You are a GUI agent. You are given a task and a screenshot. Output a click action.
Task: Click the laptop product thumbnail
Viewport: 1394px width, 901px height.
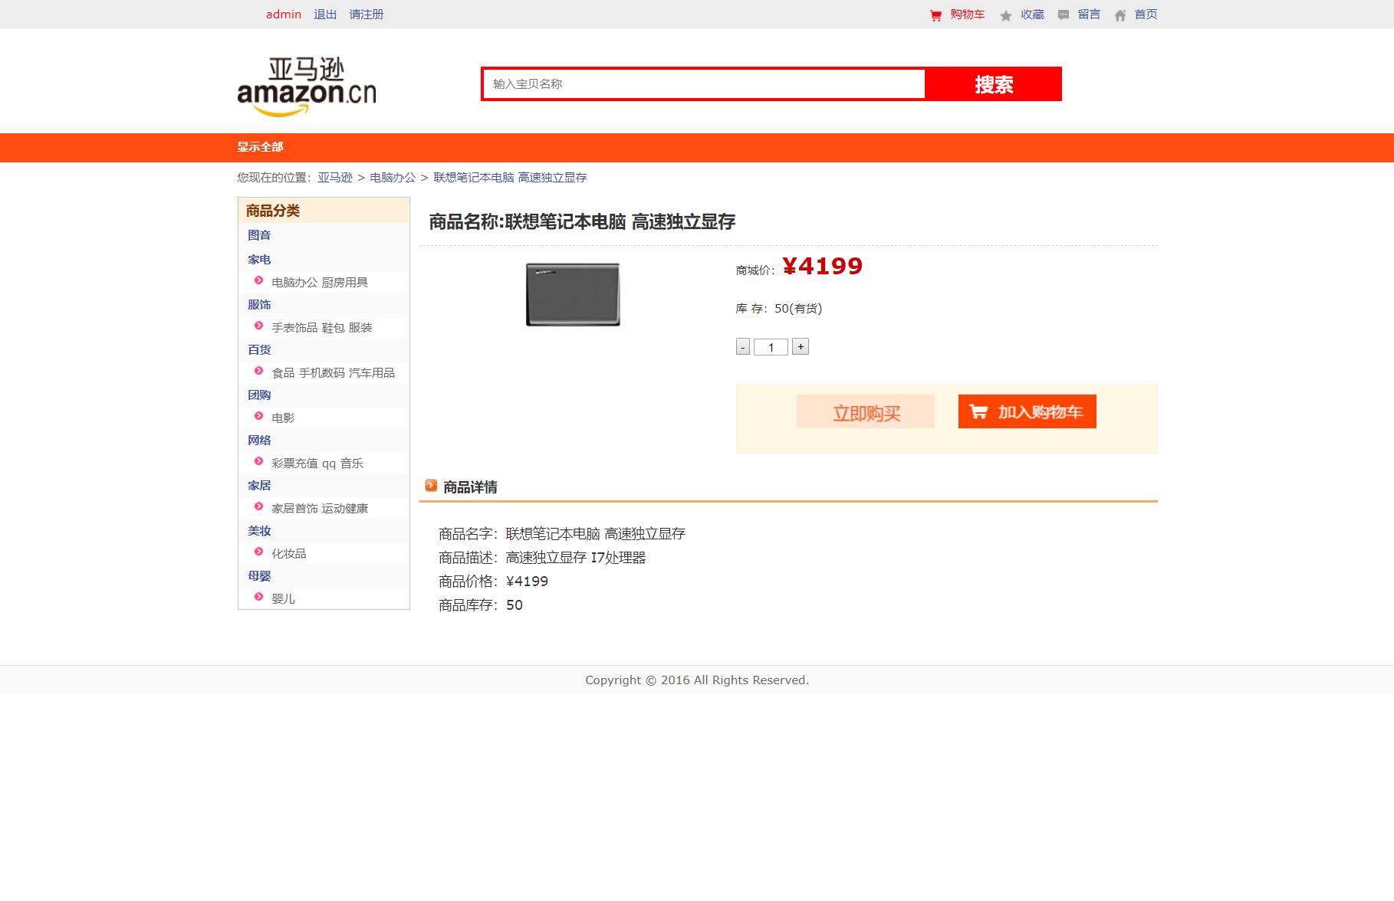(573, 294)
